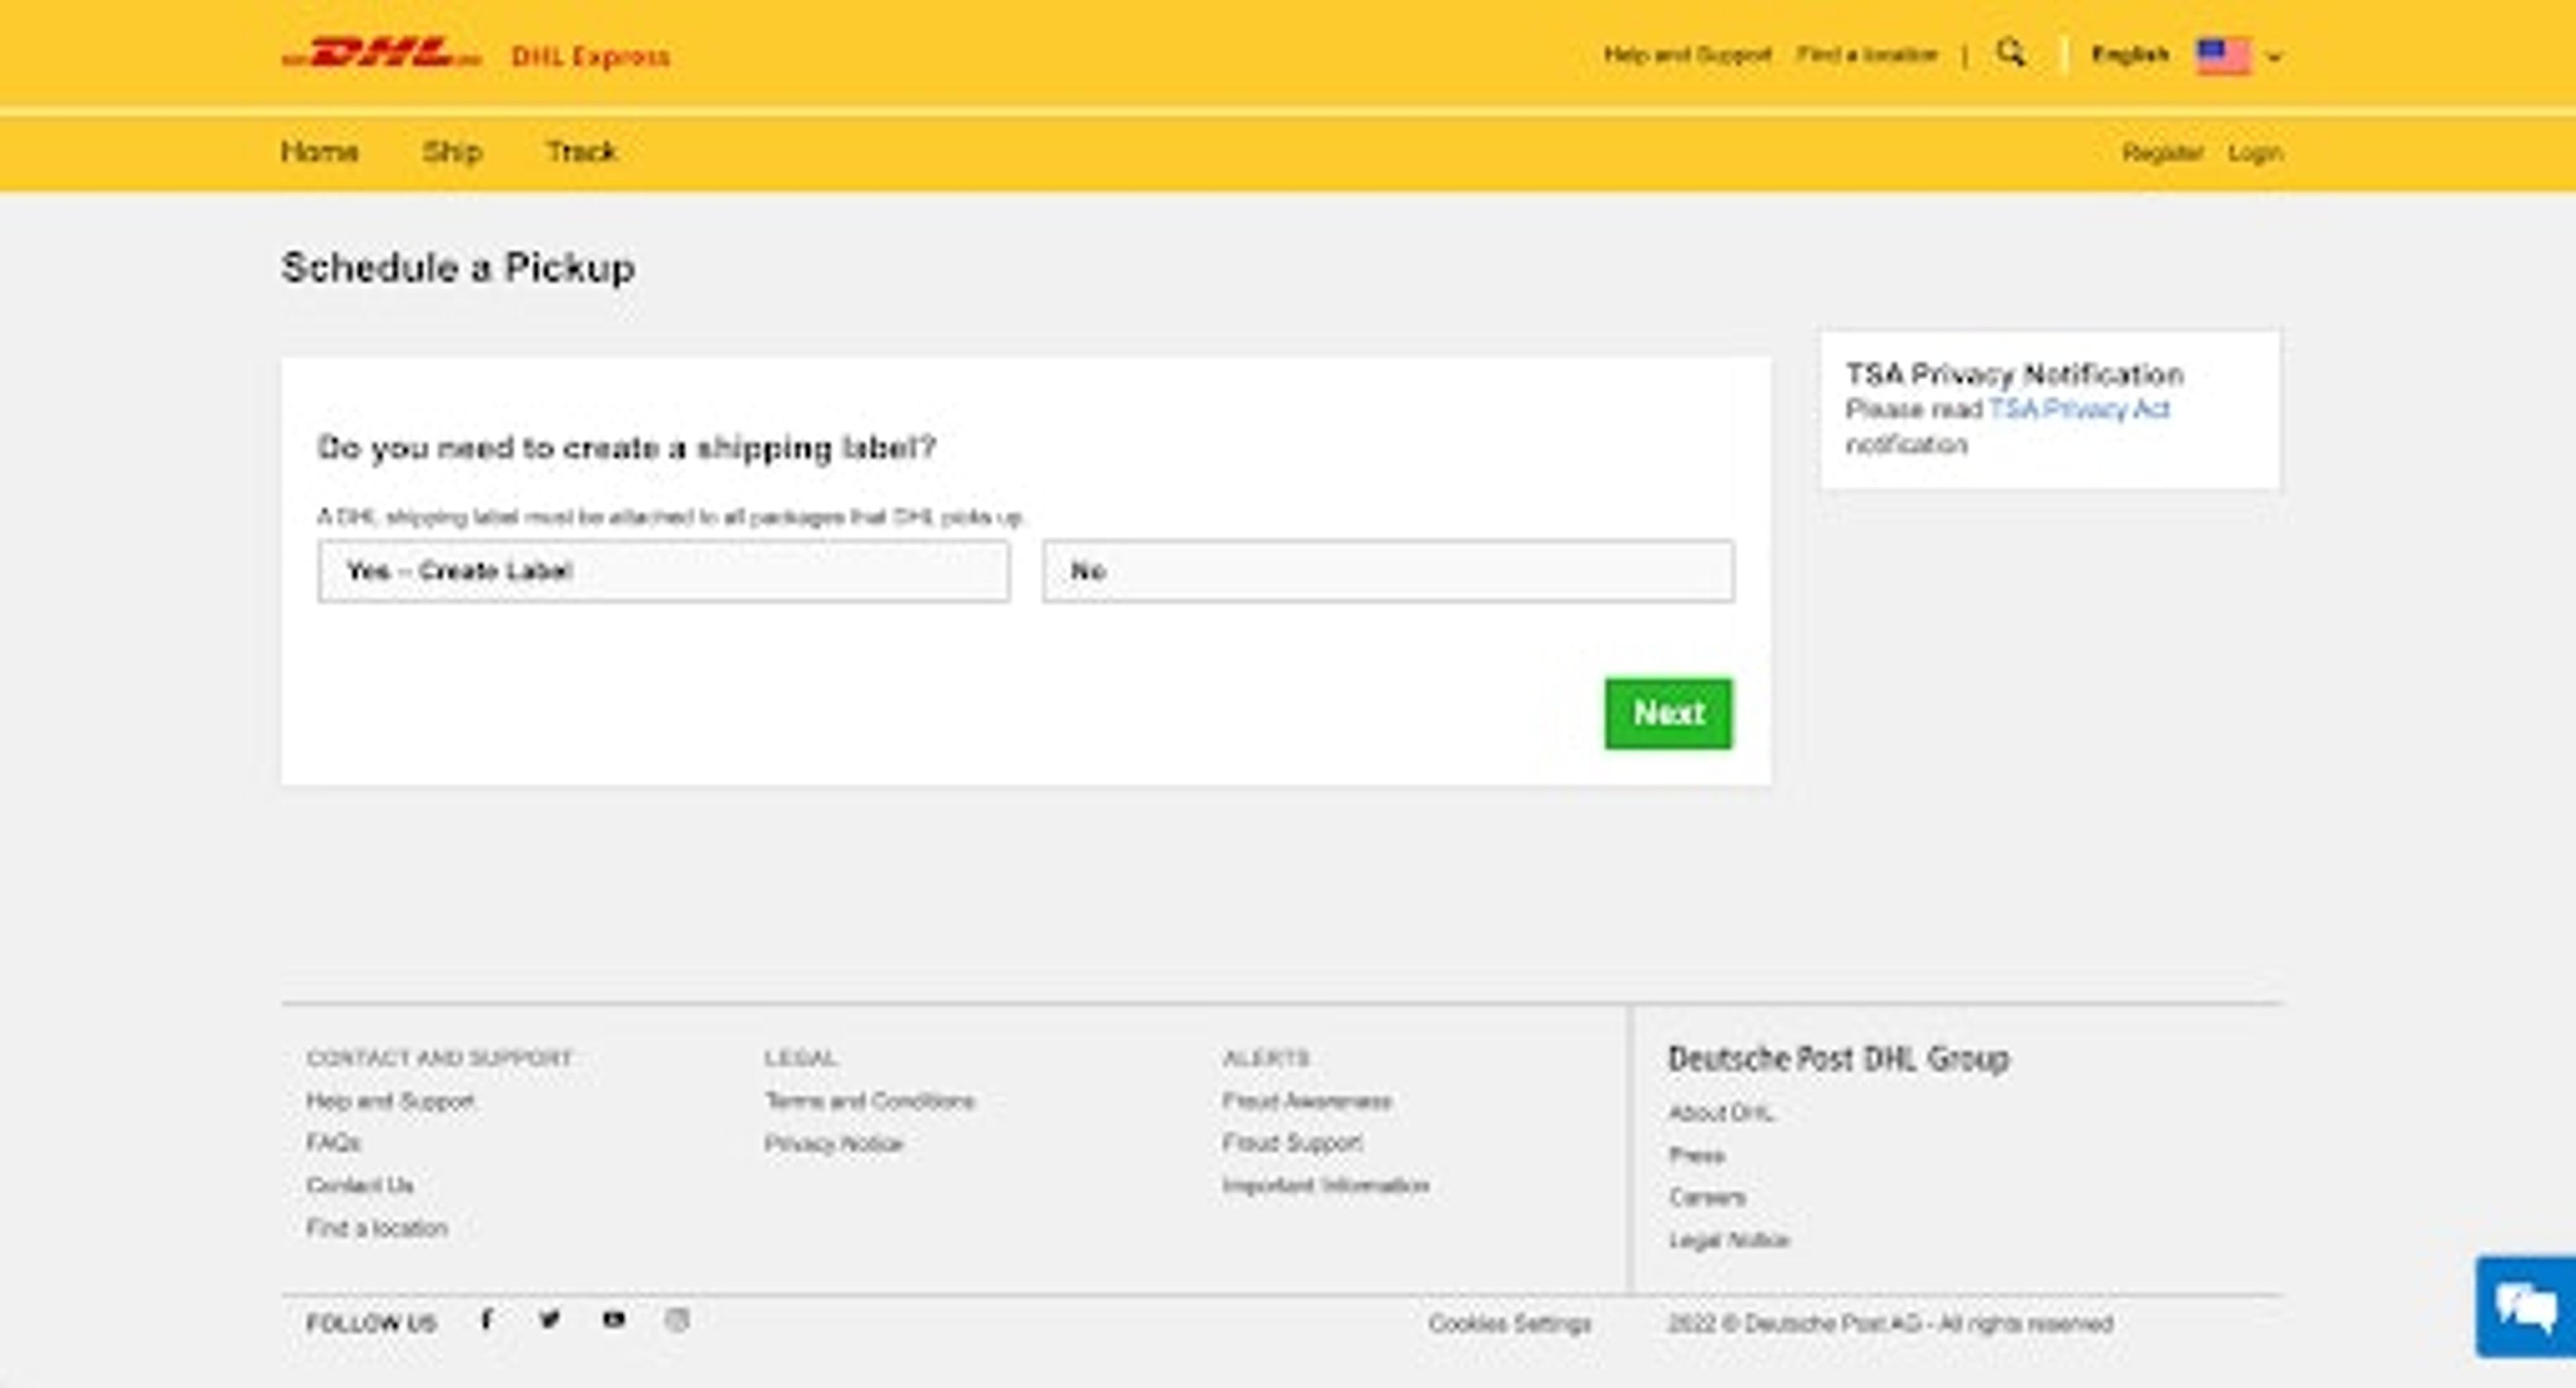Open the About DHL link
Screen dimensions: 2576x1388
pos(1721,1113)
